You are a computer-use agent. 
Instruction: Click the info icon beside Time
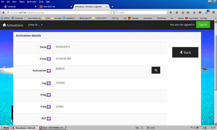[x=49, y=59]
